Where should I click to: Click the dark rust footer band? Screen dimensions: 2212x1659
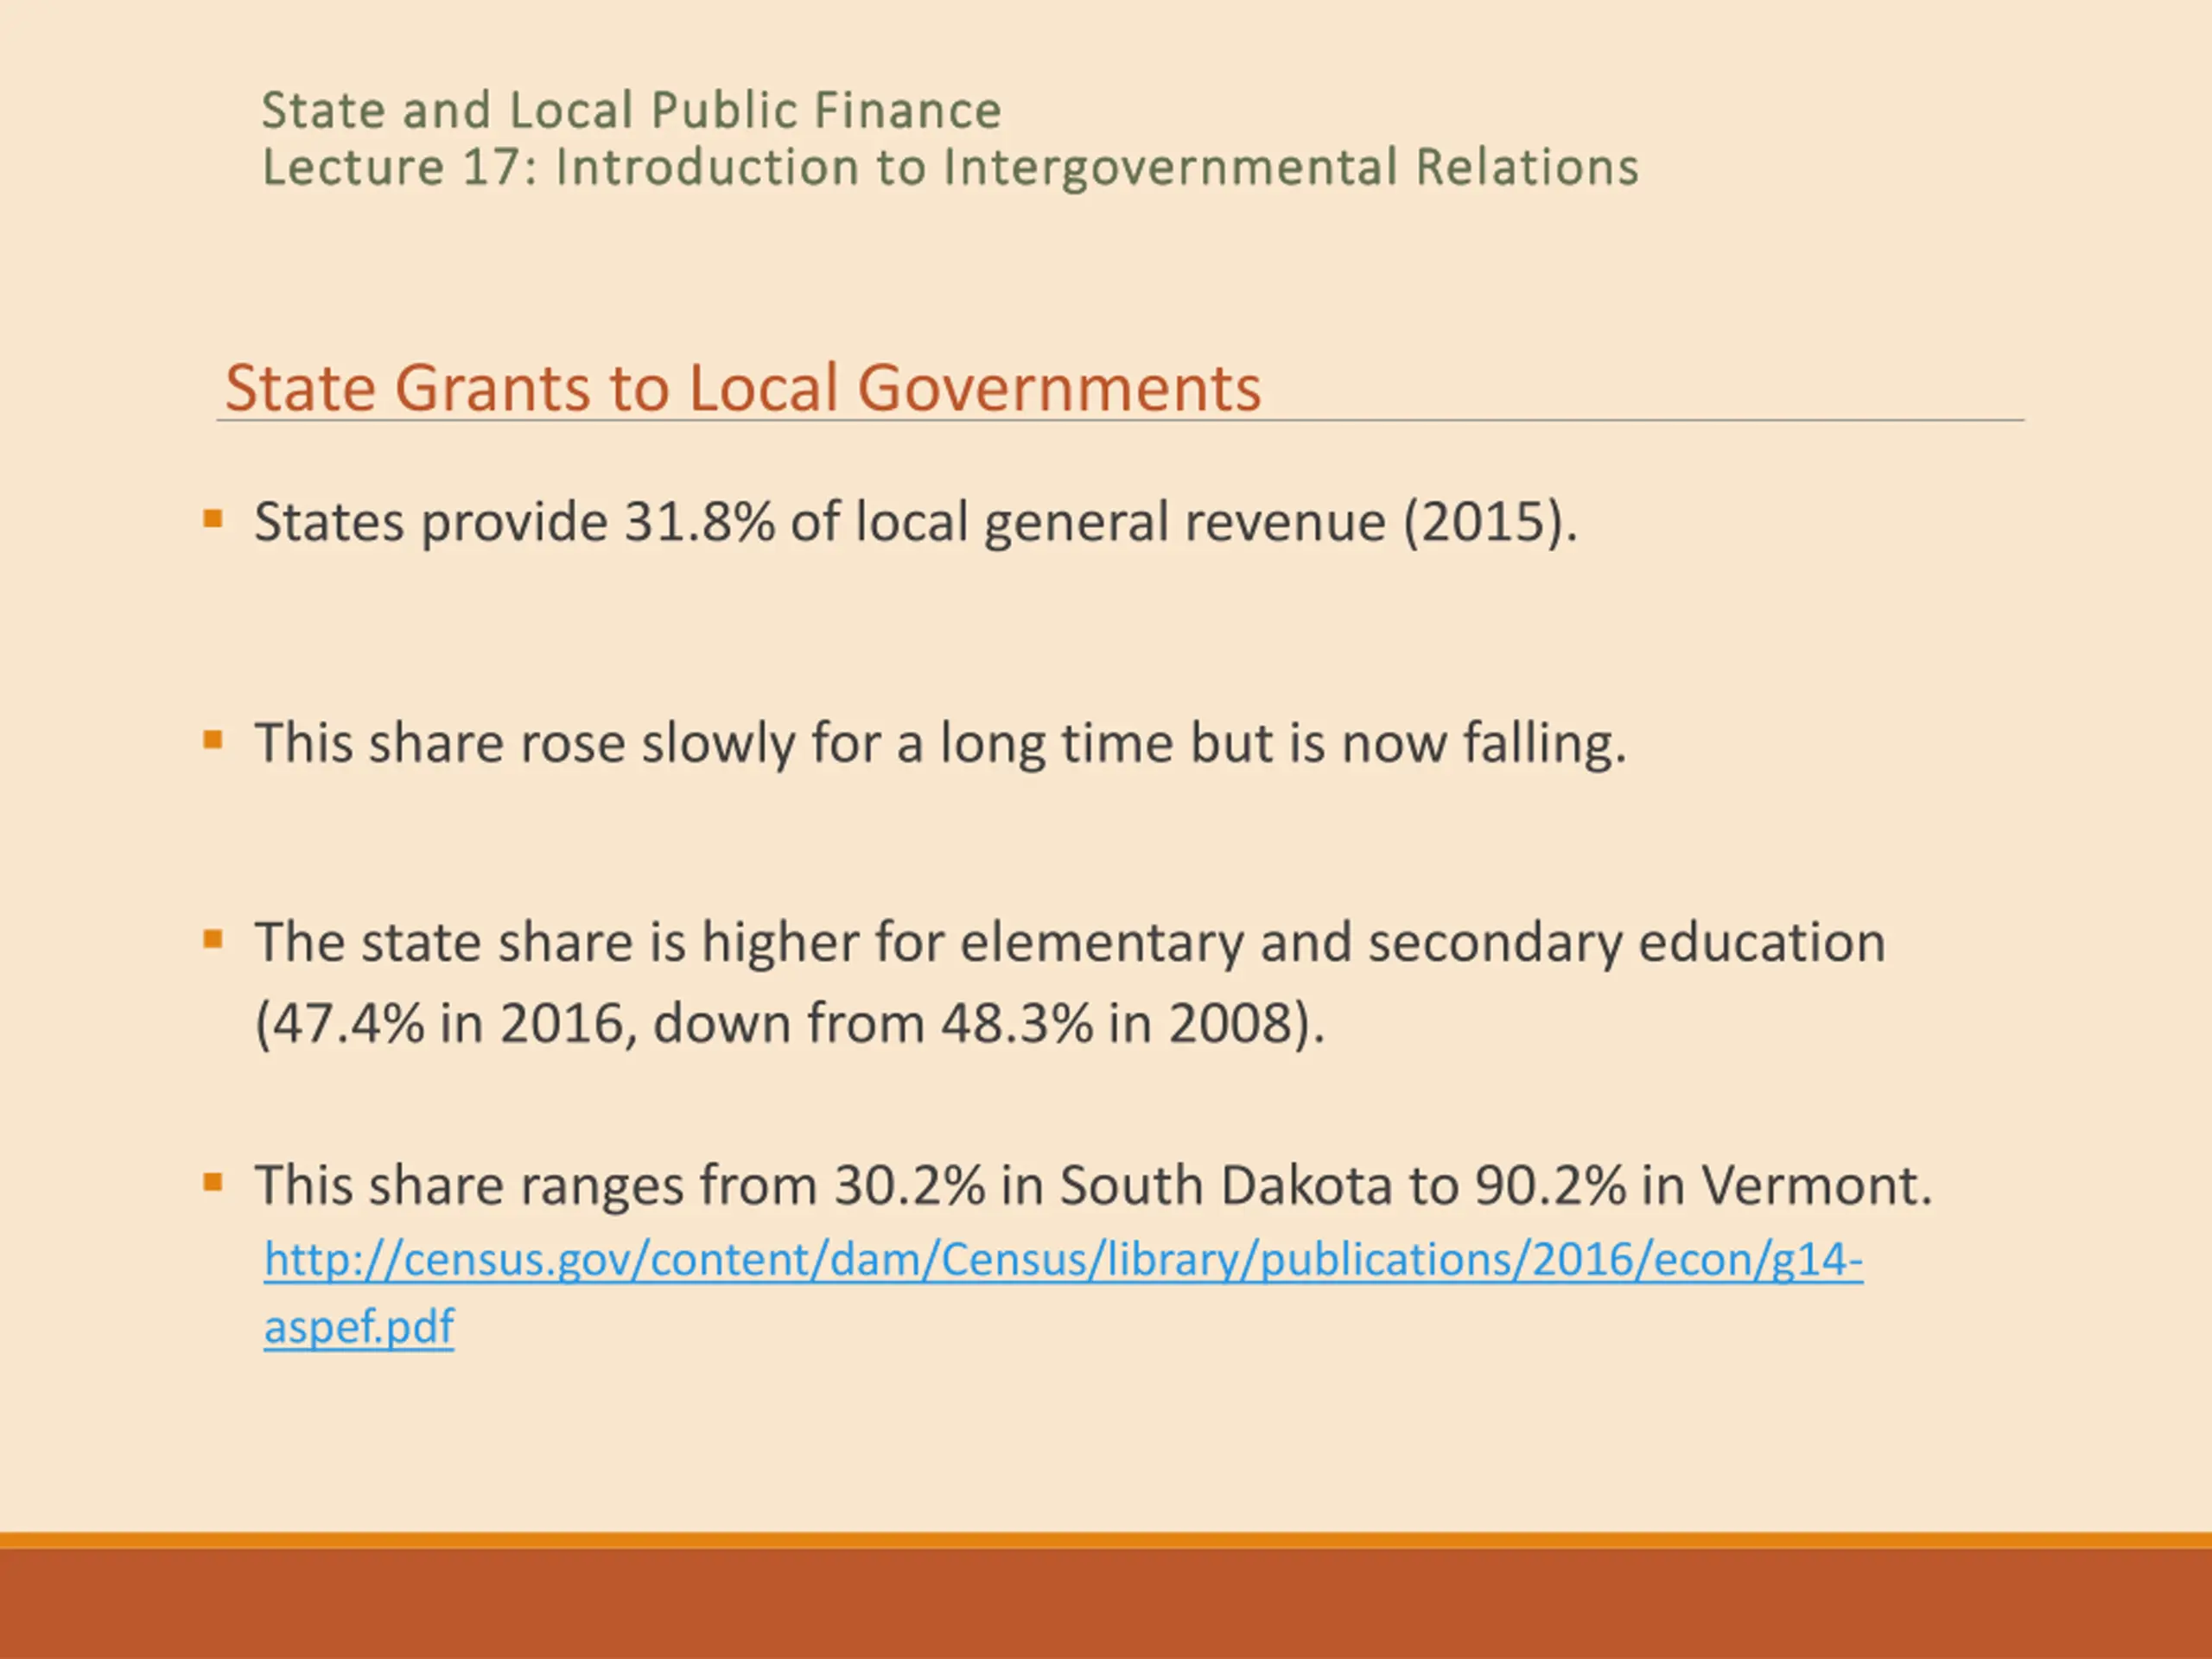(x=1106, y=1605)
